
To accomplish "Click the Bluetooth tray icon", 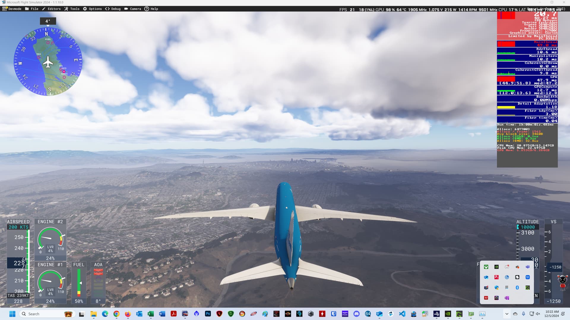I will coord(517,288).
